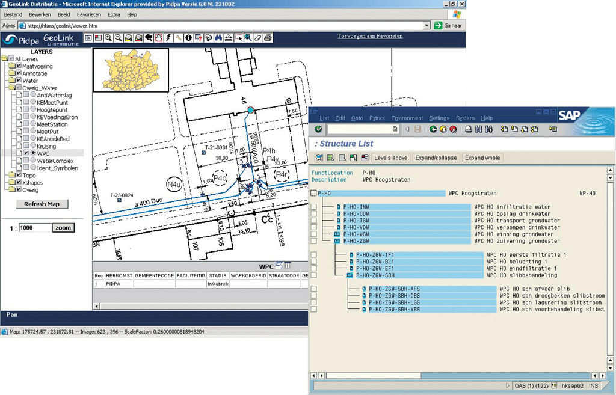616x395 pixels.
Task: Open the SAP Environment menu
Action: (x=407, y=118)
